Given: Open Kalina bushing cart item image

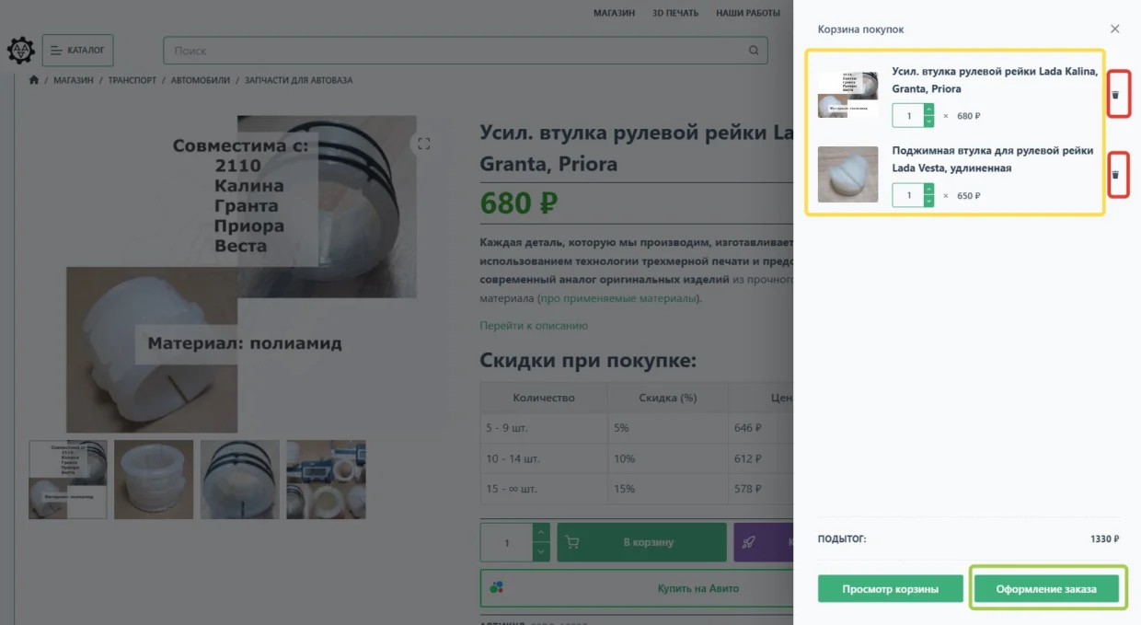Looking at the screenshot, I should (847, 95).
